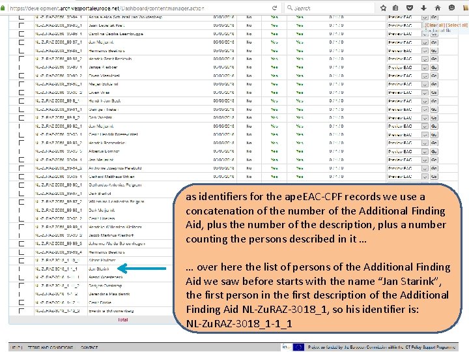Click Go button for Albertus Lomner row
This screenshot has width=469, height=352.
point(434,151)
